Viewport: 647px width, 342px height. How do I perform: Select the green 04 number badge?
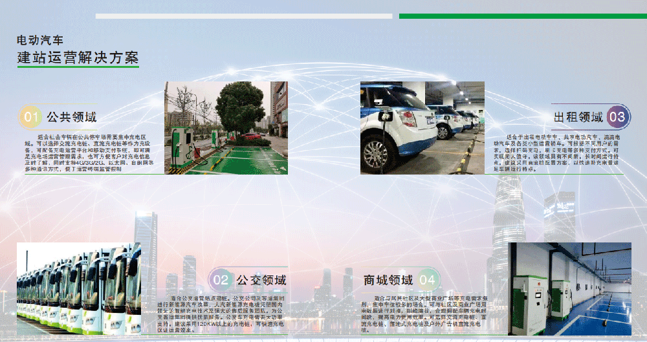click(x=427, y=280)
